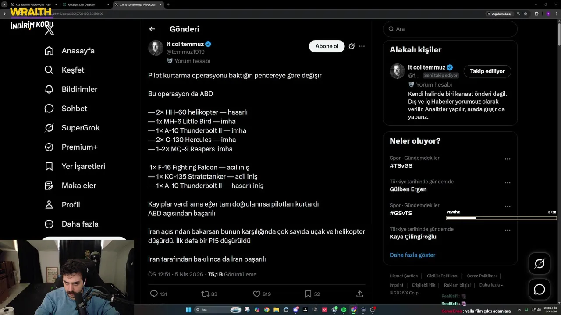This screenshot has height=315, width=561.
Task: Open Spotify from the taskbar
Action: click(344, 310)
